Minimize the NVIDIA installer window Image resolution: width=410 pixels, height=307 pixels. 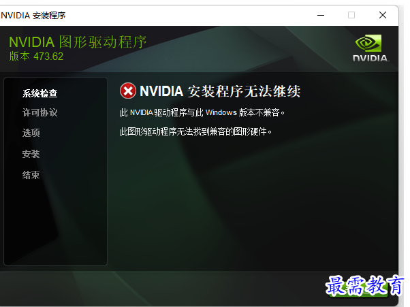321,15
